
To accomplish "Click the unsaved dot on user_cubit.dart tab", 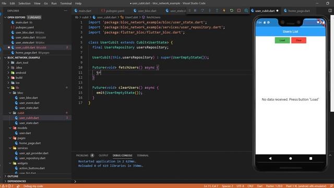I will (x=277, y=10).
